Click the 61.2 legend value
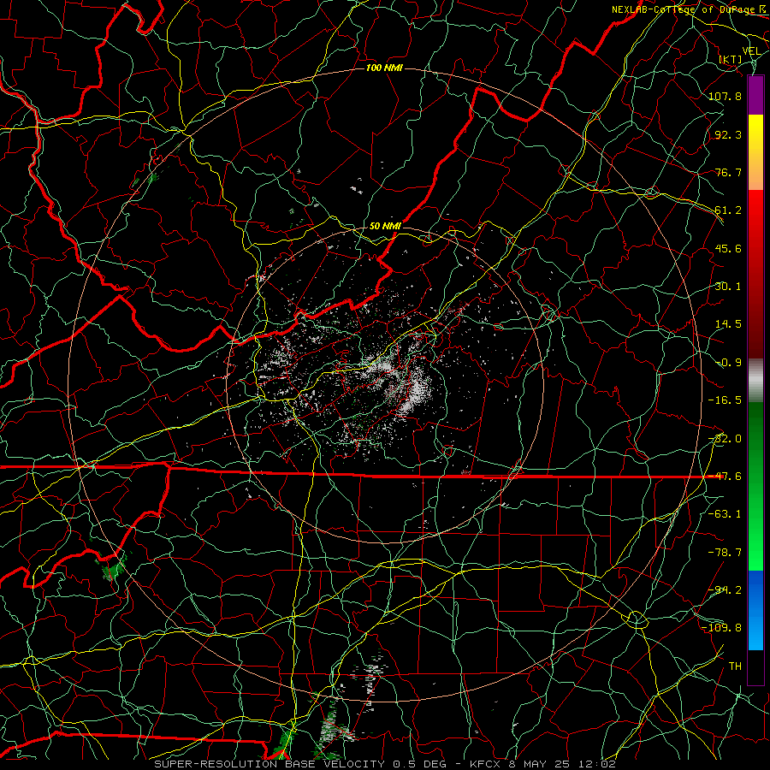Viewport: 770px width, 770px height. (728, 210)
